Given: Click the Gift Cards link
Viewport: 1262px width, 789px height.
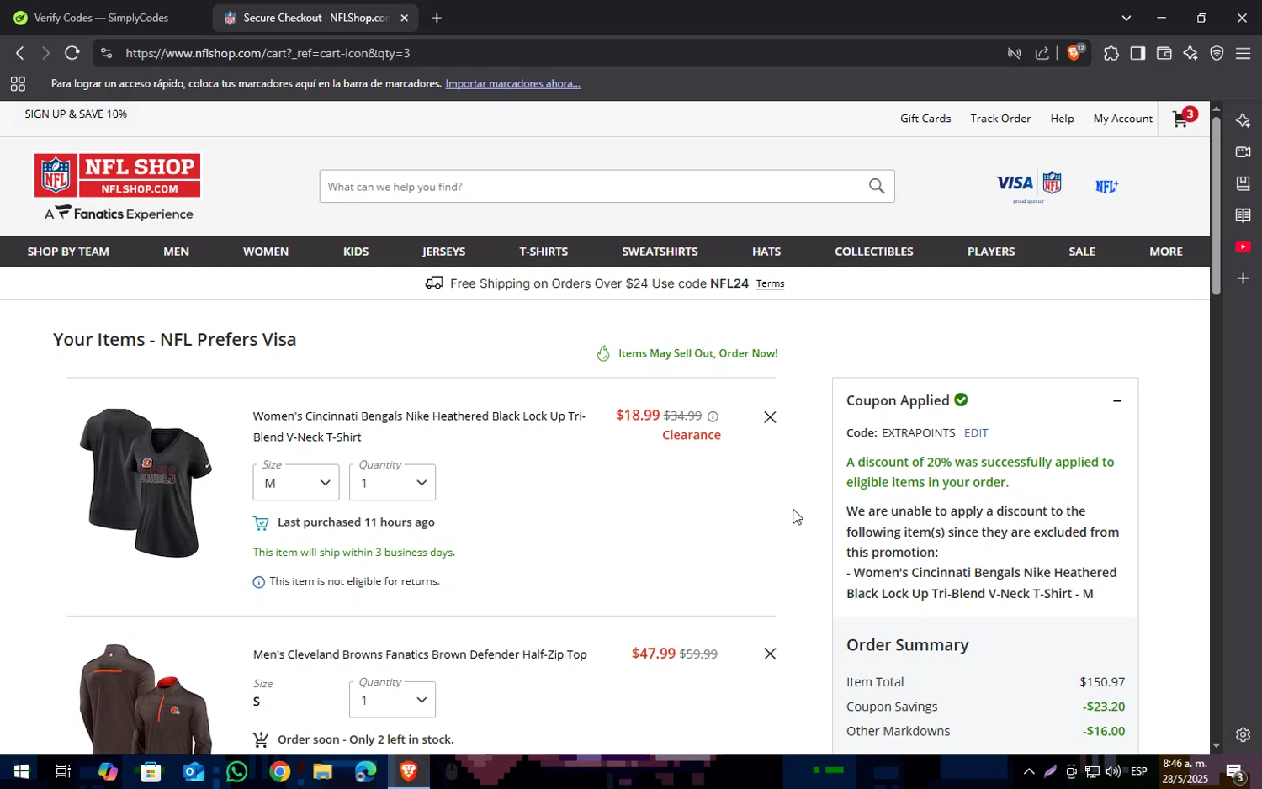Looking at the screenshot, I should pyautogui.click(x=925, y=119).
